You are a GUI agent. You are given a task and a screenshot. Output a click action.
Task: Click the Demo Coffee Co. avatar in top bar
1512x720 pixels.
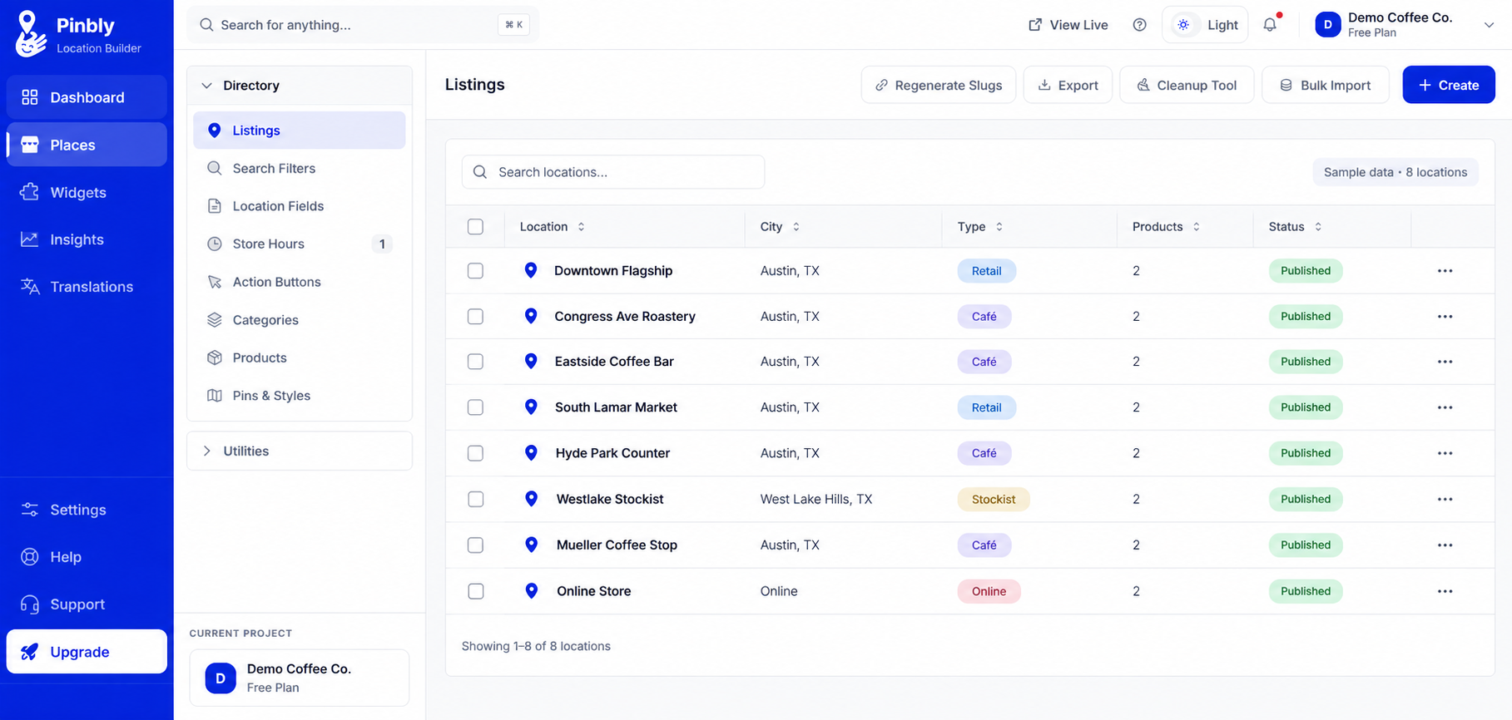1328,25
